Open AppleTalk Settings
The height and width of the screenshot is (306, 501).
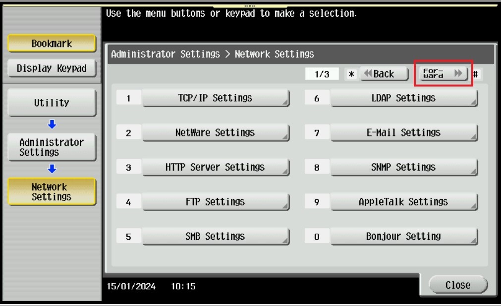point(404,202)
